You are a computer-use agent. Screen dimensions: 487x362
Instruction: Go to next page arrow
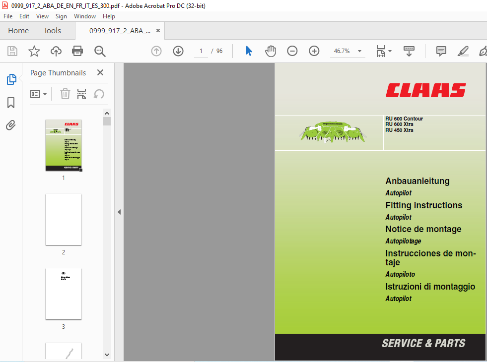coord(178,51)
